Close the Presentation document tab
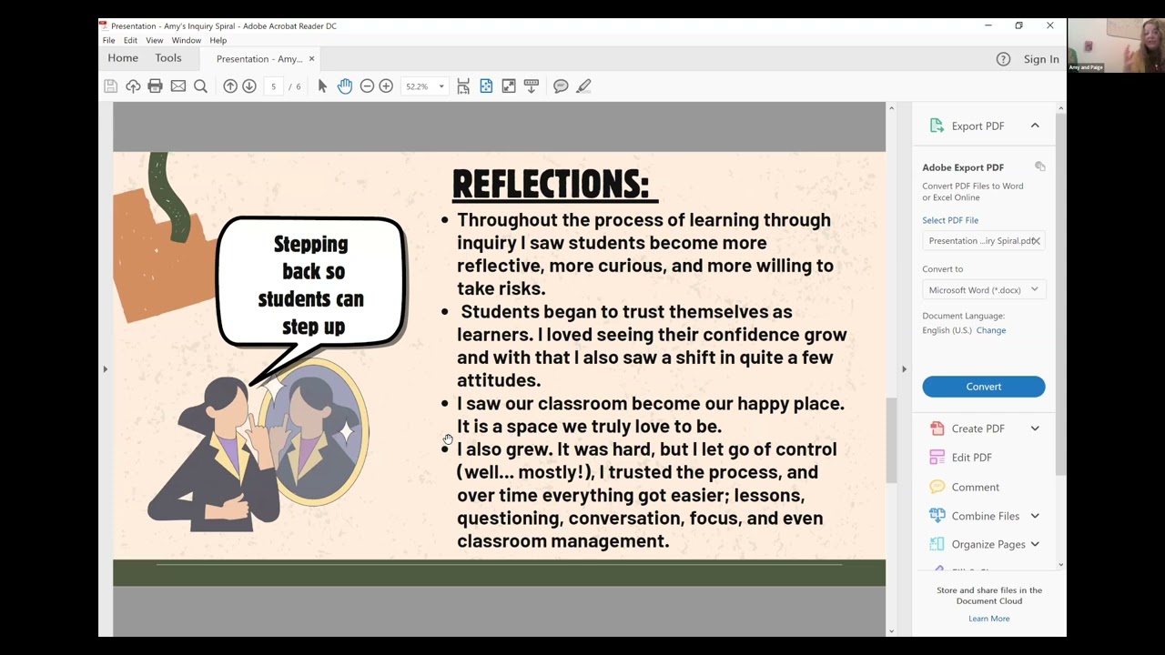Image resolution: width=1165 pixels, height=655 pixels. [311, 59]
